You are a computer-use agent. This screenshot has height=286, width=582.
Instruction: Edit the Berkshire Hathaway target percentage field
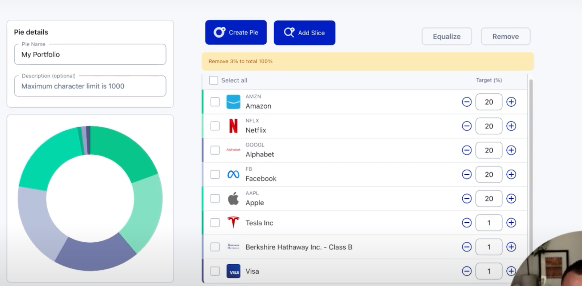click(489, 247)
